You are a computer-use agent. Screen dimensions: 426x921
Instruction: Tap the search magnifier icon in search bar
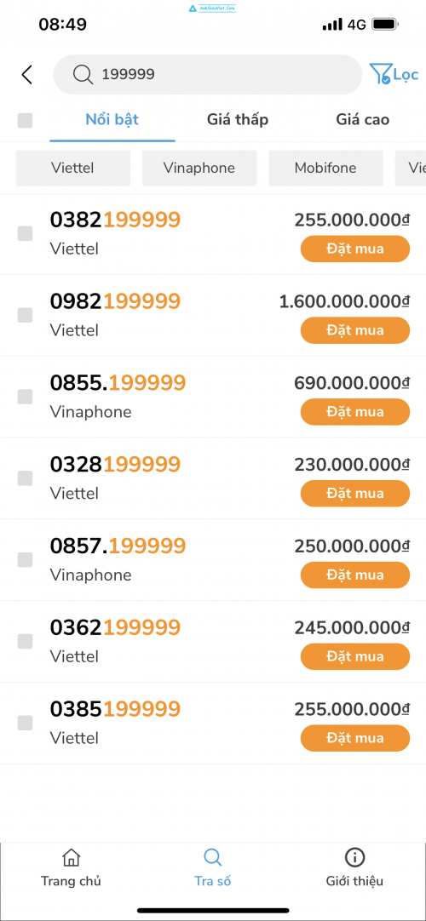[x=83, y=74]
